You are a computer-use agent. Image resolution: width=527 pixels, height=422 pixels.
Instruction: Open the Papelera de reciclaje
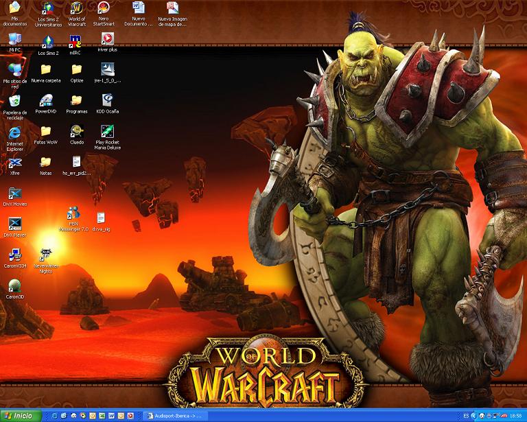point(15,107)
